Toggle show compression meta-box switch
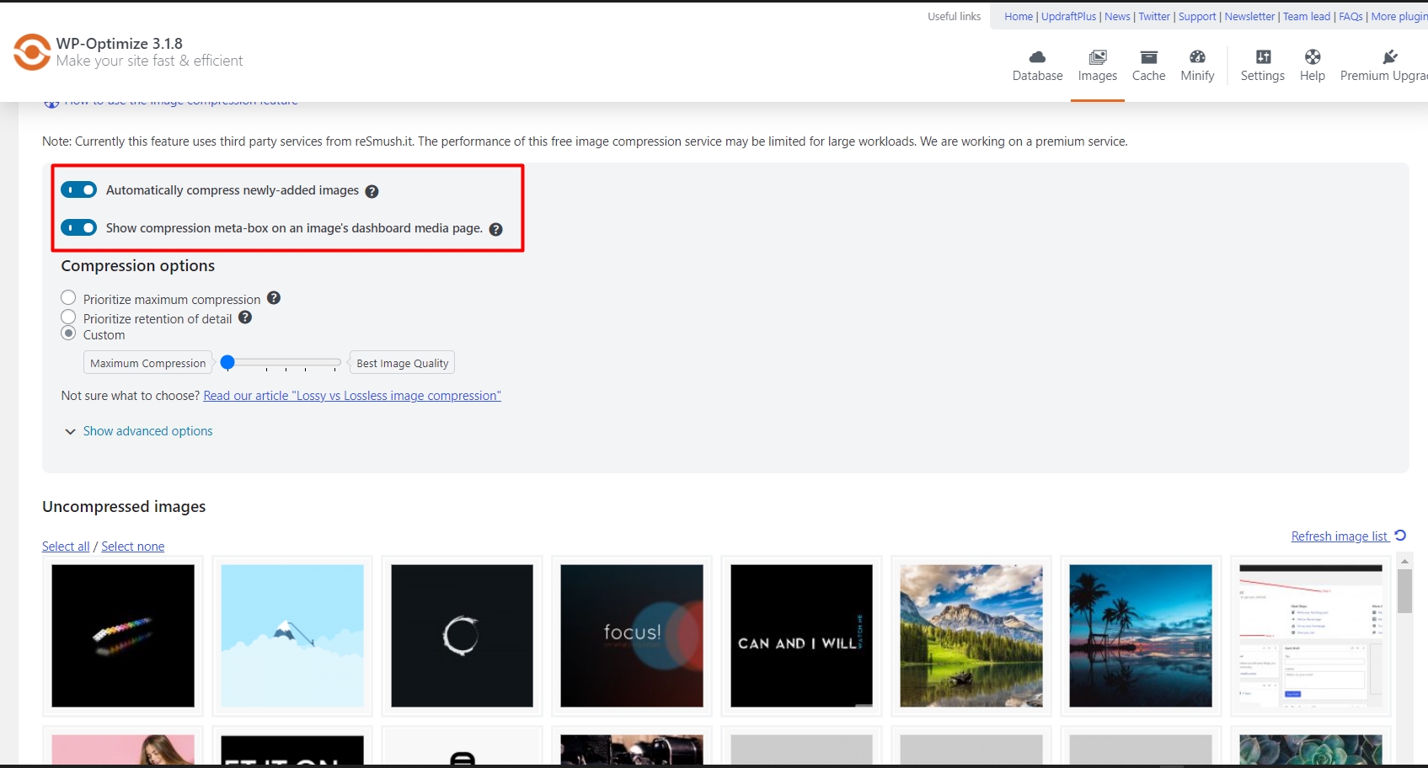 79,228
